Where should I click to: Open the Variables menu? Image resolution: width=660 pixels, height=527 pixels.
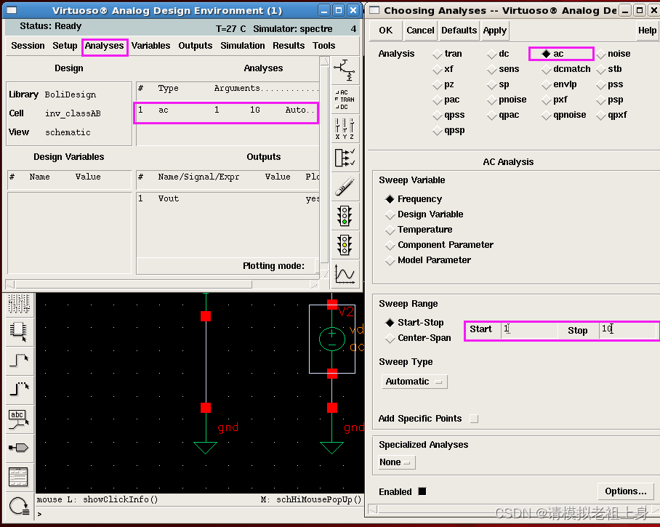pos(150,46)
